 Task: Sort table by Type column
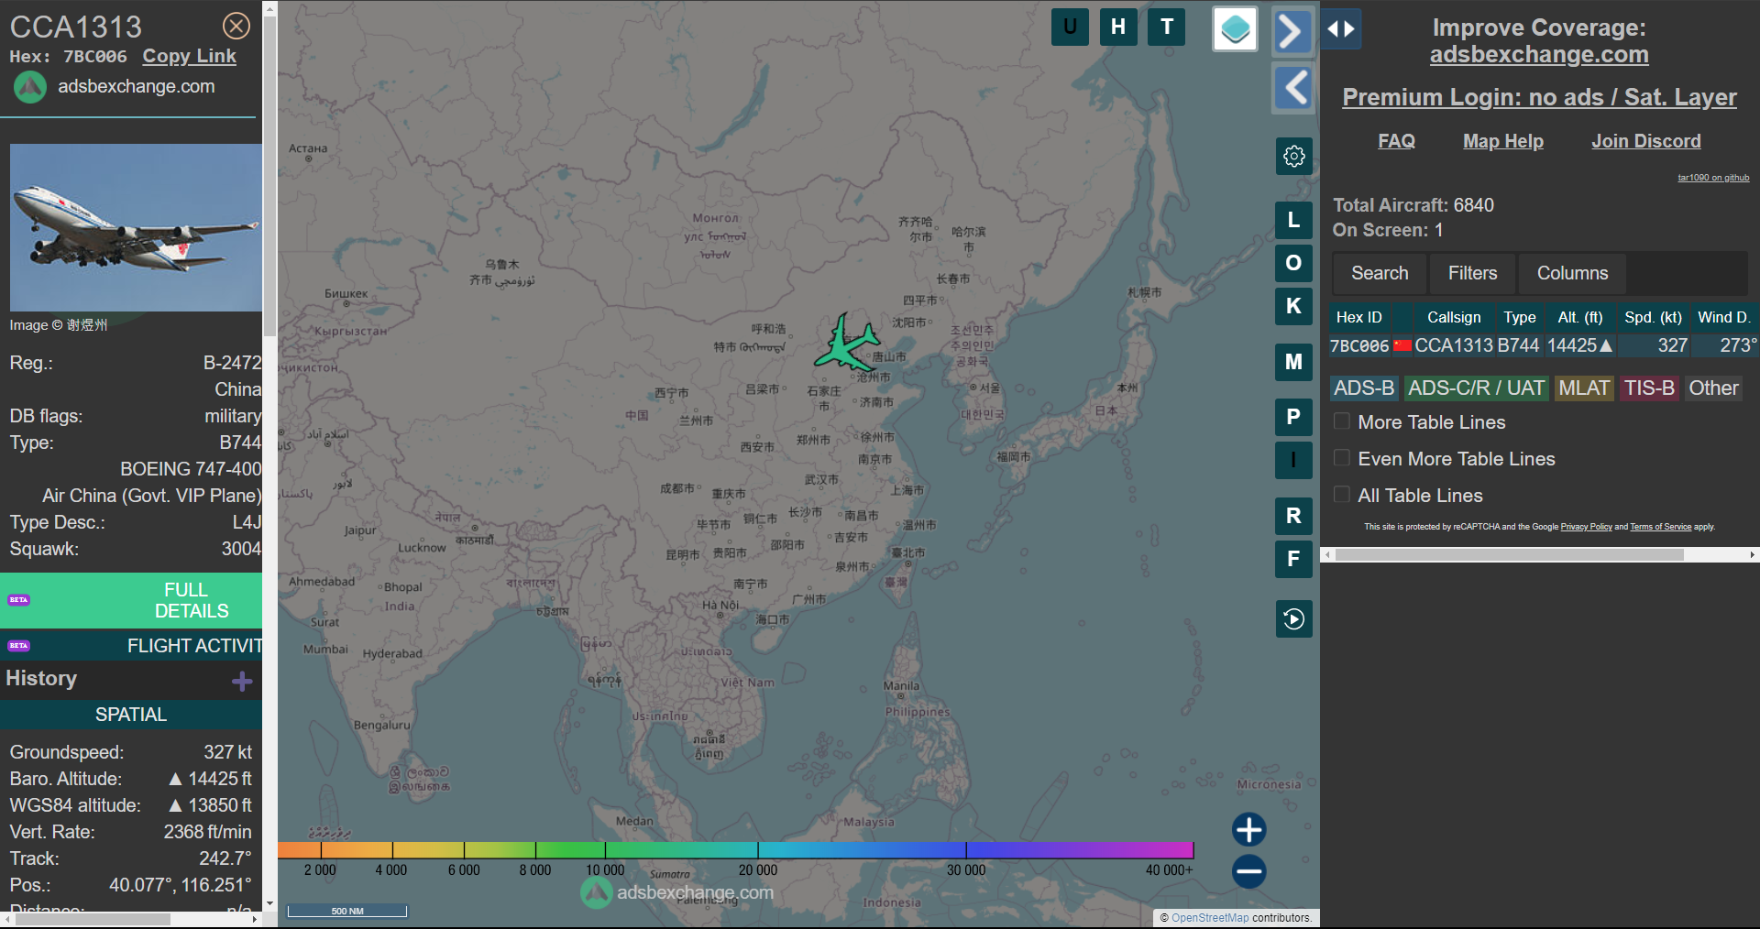point(1519,317)
